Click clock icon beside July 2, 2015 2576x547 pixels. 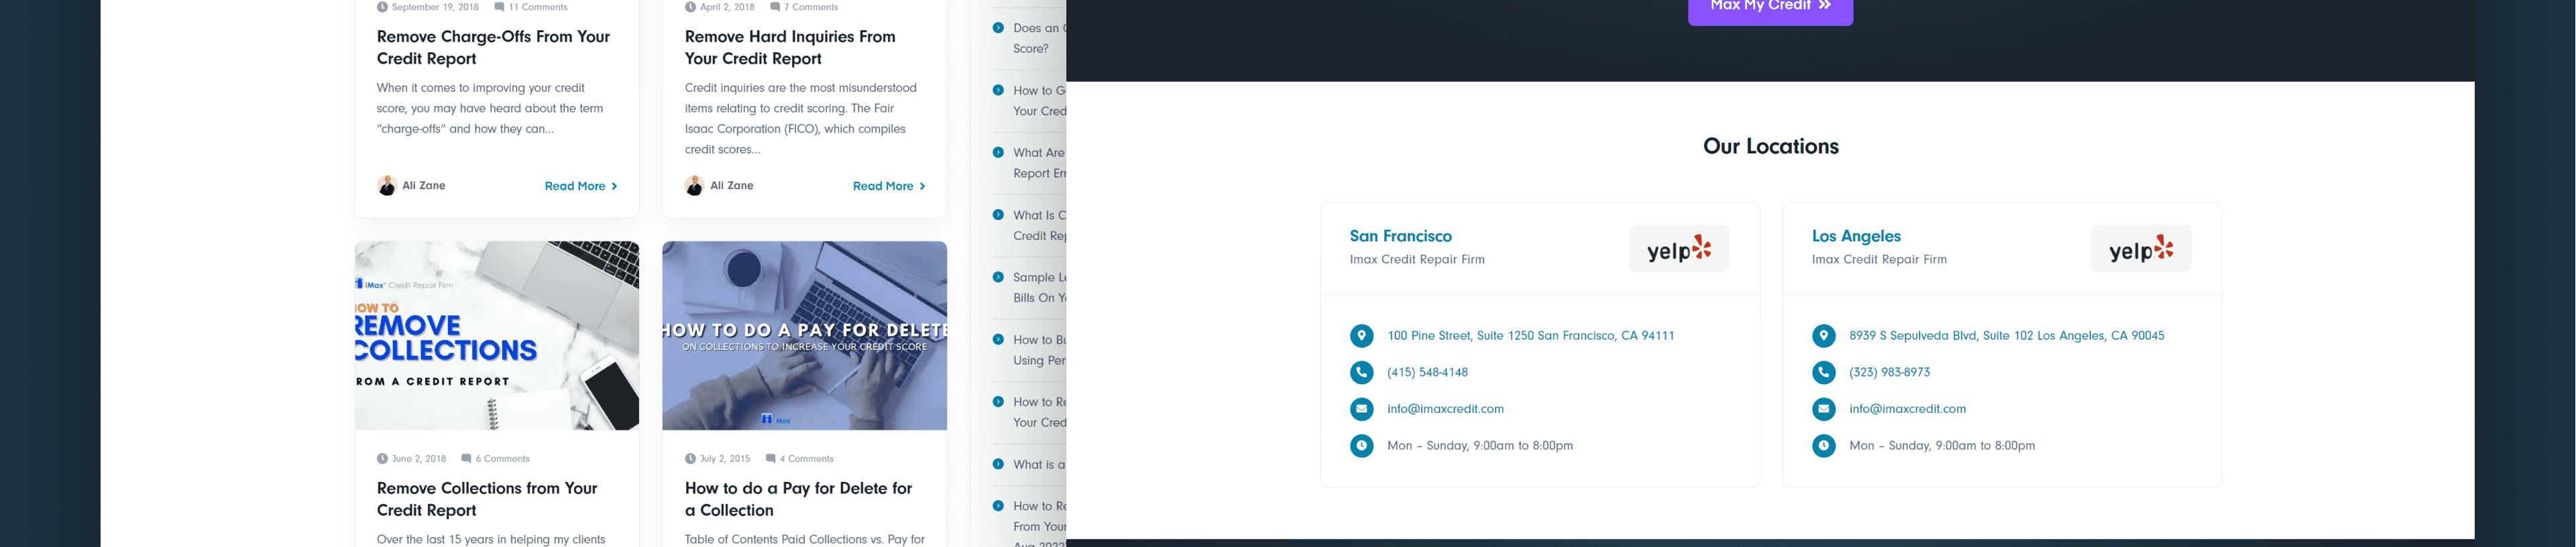690,459
